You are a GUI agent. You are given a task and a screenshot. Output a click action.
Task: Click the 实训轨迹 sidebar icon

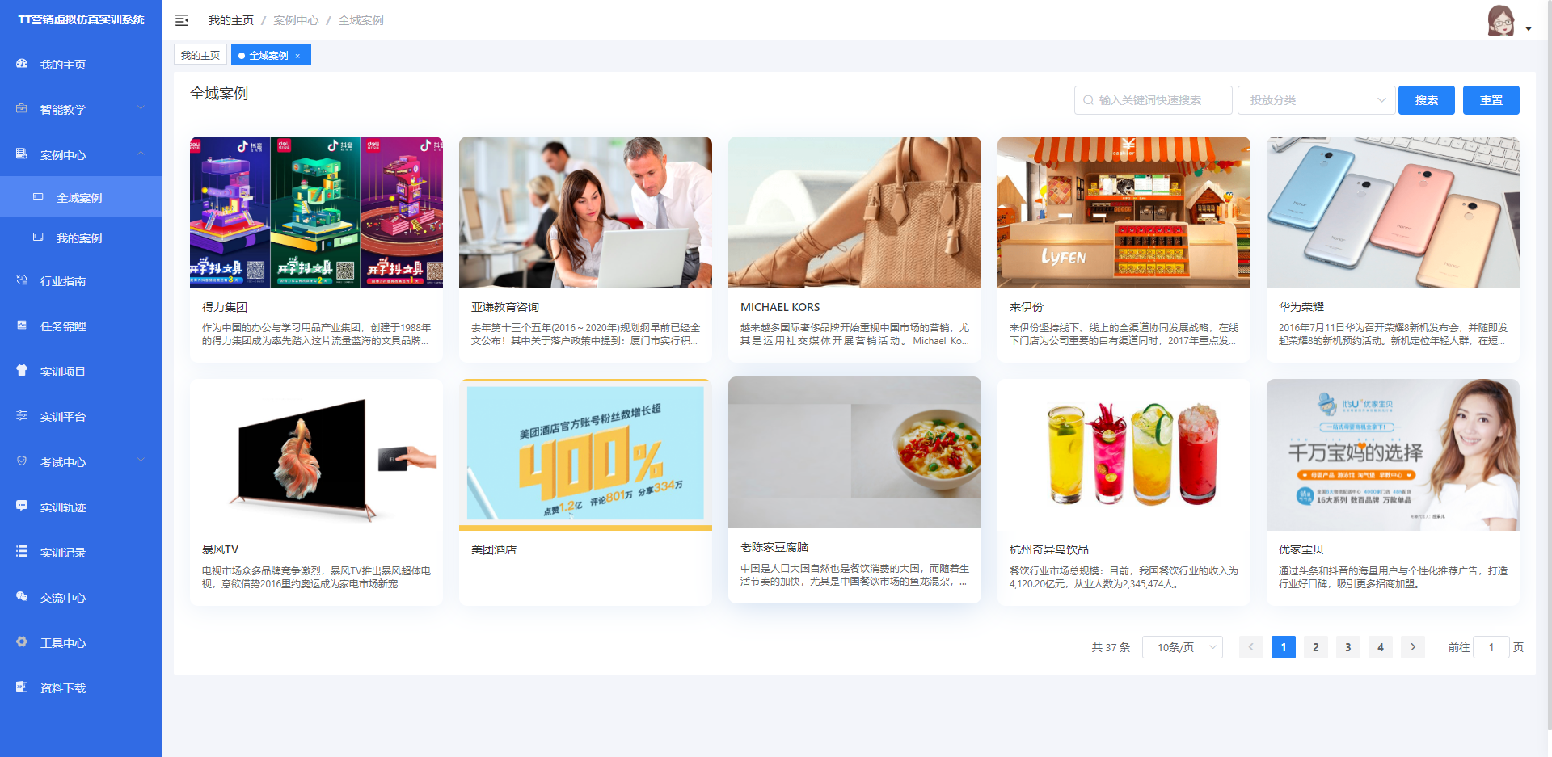tap(22, 506)
